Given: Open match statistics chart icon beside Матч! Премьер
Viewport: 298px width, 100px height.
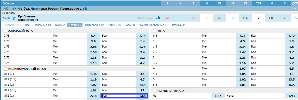Looking at the screenshot, I should (x=158, y=18).
